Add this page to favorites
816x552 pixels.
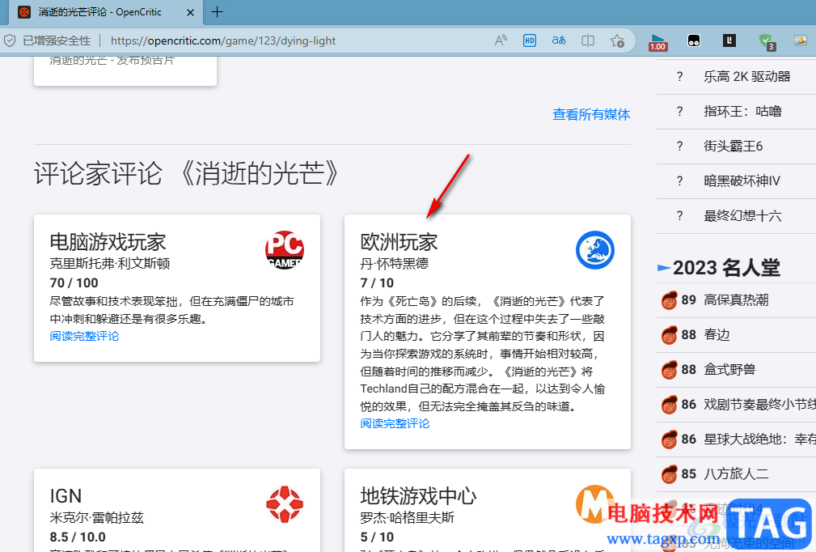click(617, 40)
